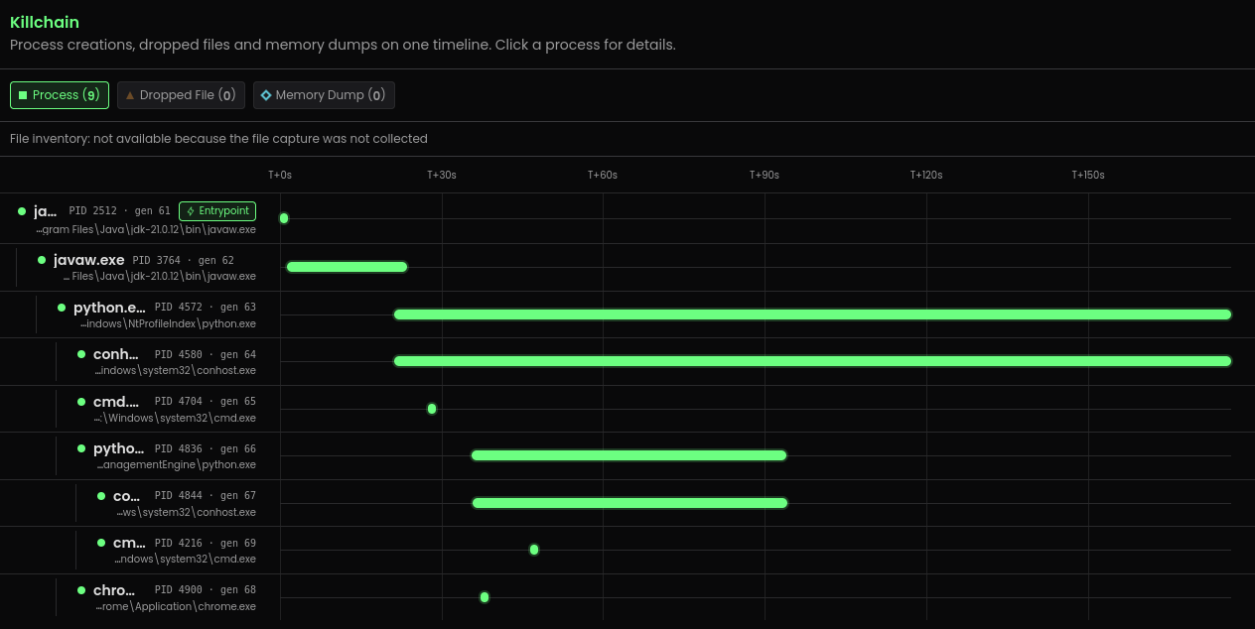The image size is (1255, 629).
Task: Click the T+120s axis label
Action: (x=926, y=175)
